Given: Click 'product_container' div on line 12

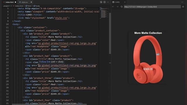Looking at the screenshot, I should click(40, 31).
